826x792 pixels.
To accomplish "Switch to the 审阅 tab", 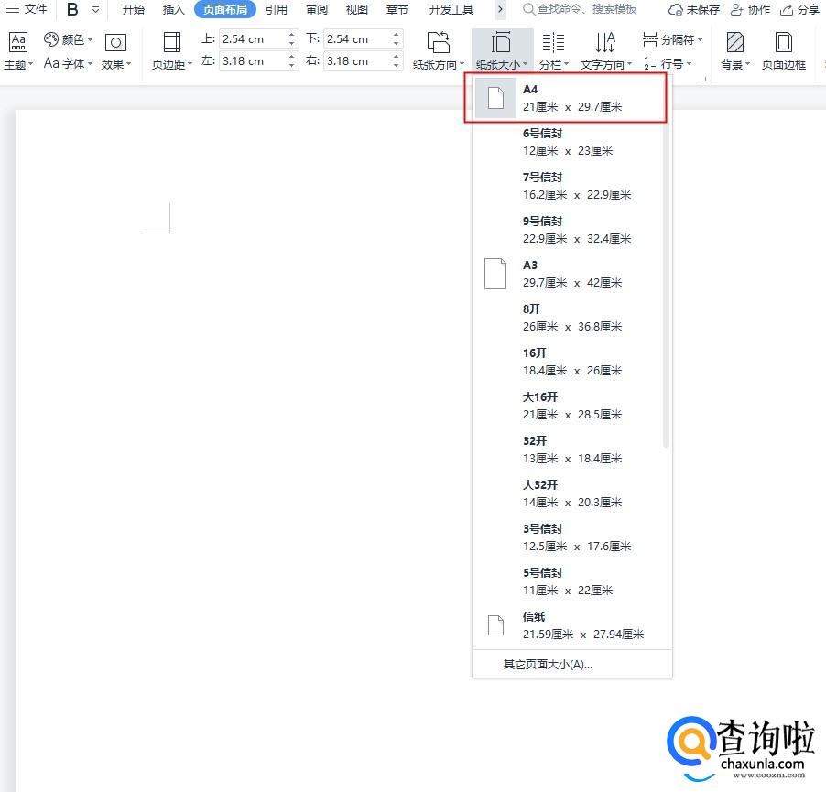I will tap(317, 9).
